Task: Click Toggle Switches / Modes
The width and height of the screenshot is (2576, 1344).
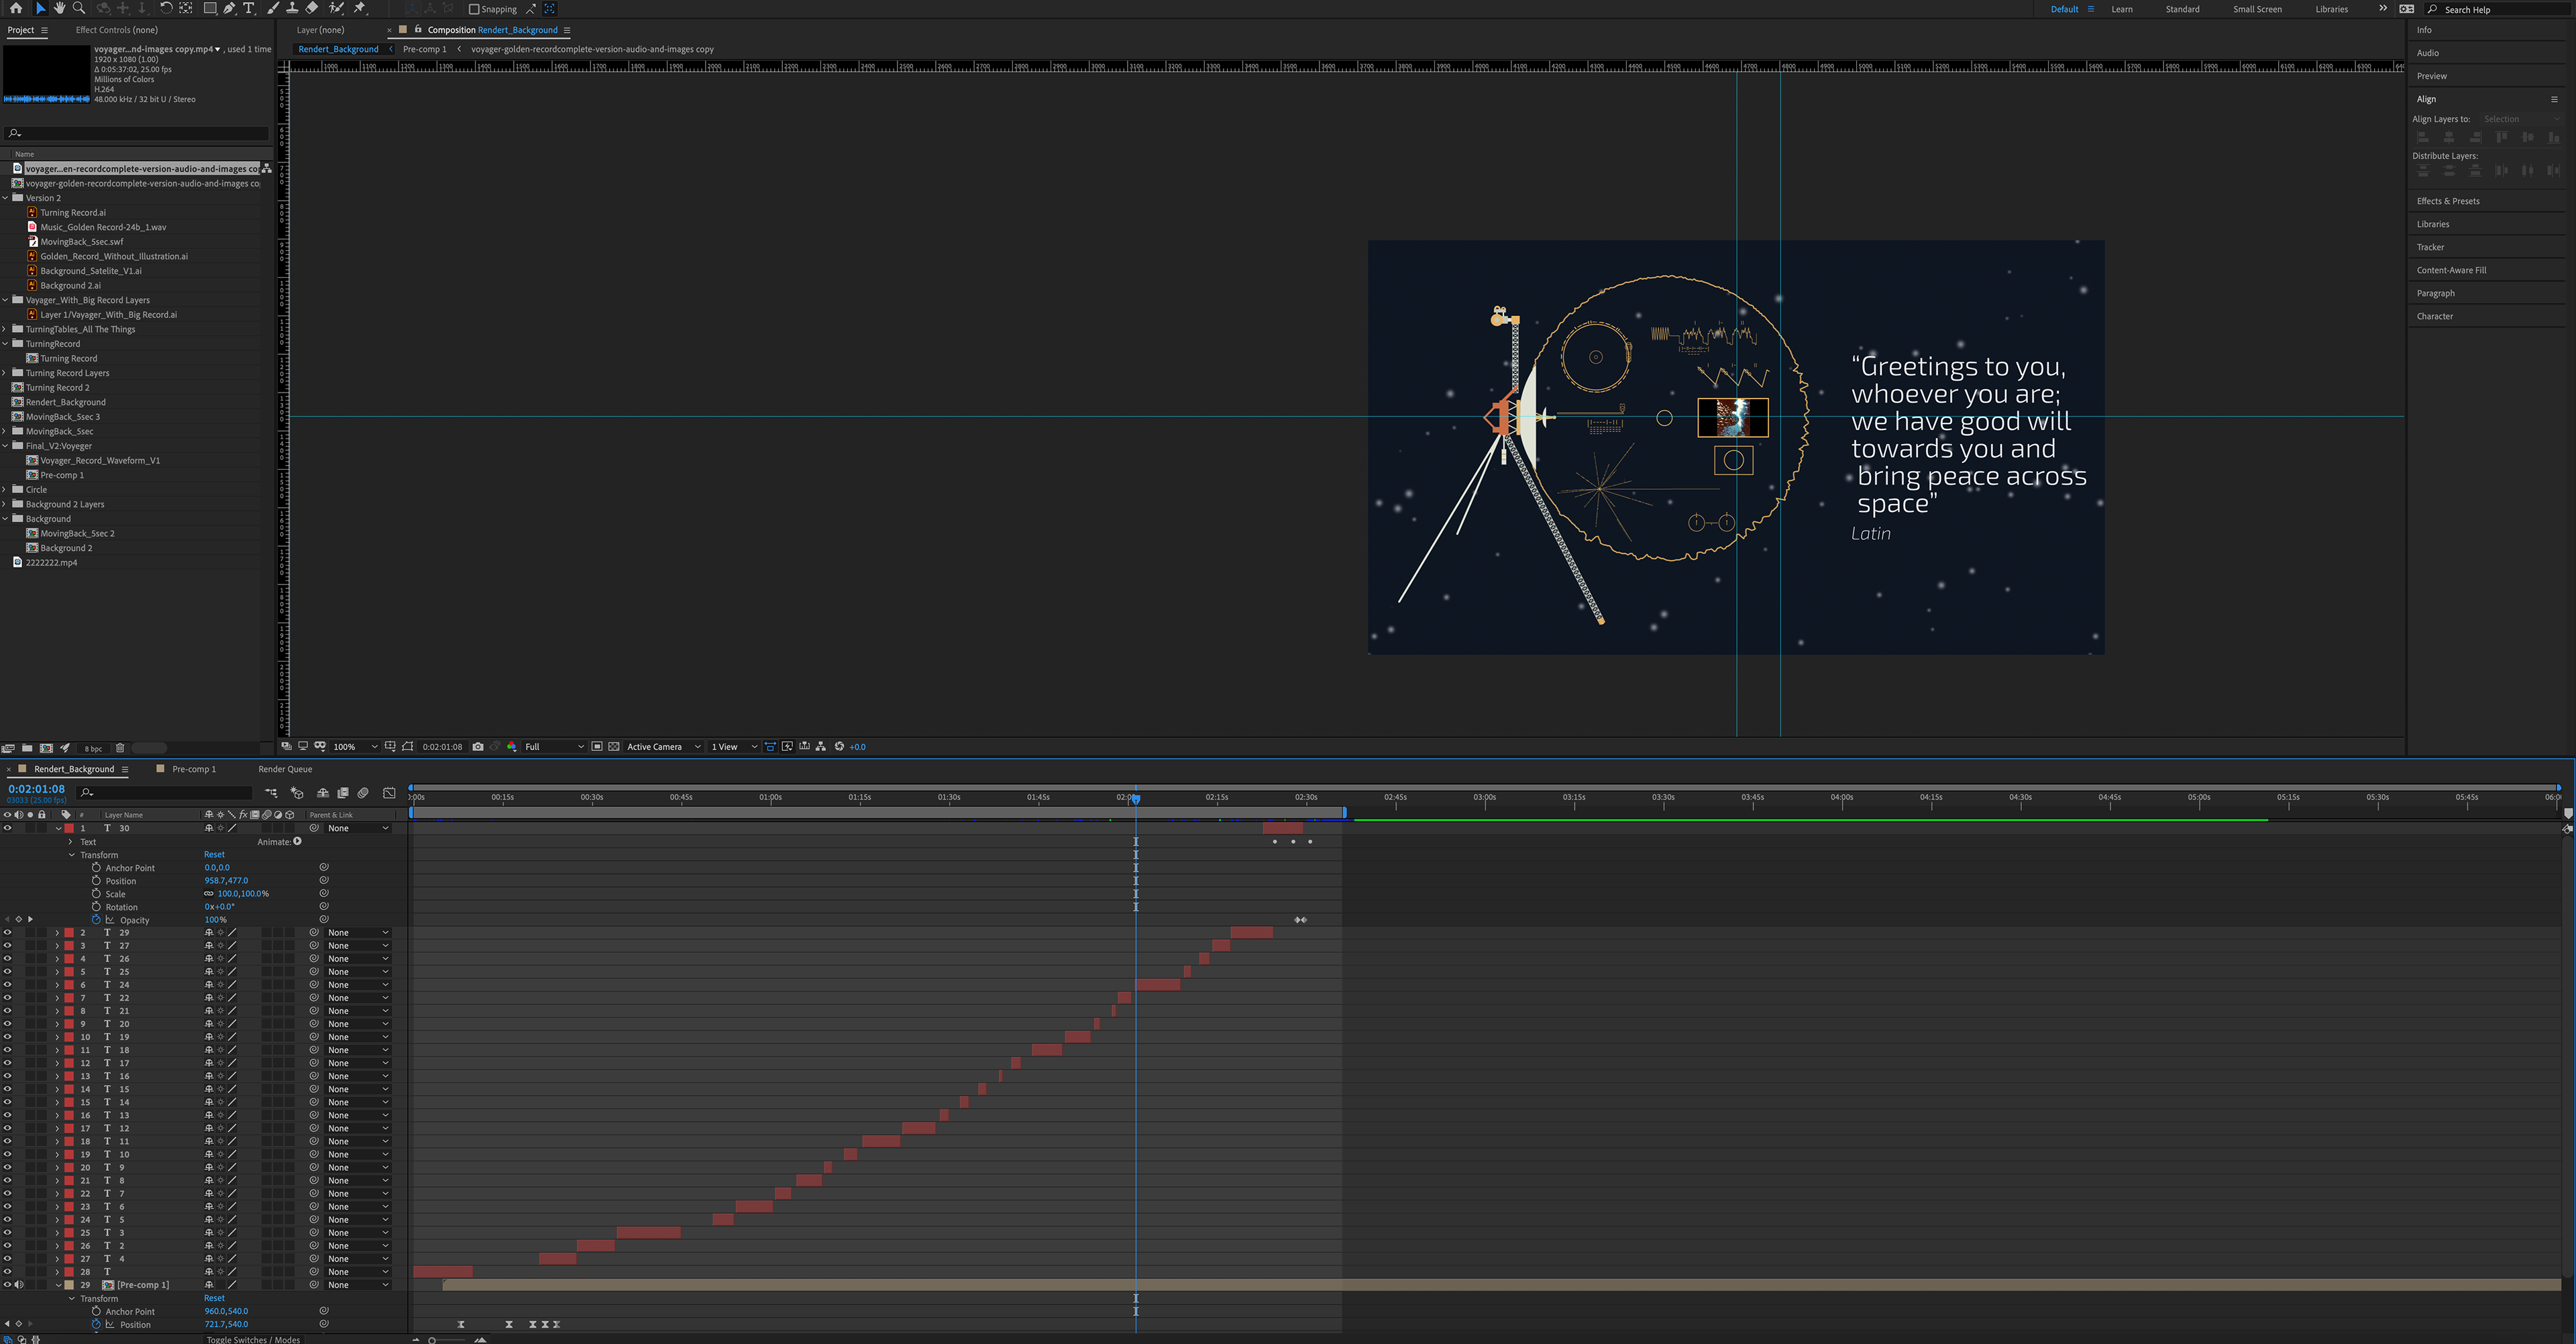Action: (253, 1339)
